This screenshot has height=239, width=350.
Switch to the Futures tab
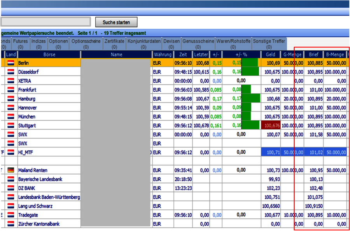[x=21, y=44]
